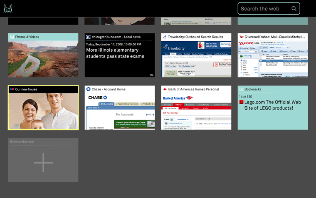The width and height of the screenshot is (316, 198).
Task: Open the partially visible black card in top row
Action: [x=43, y=21]
